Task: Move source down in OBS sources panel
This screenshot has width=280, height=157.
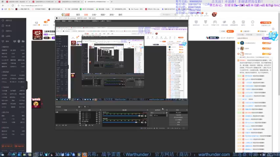Action: (92, 125)
